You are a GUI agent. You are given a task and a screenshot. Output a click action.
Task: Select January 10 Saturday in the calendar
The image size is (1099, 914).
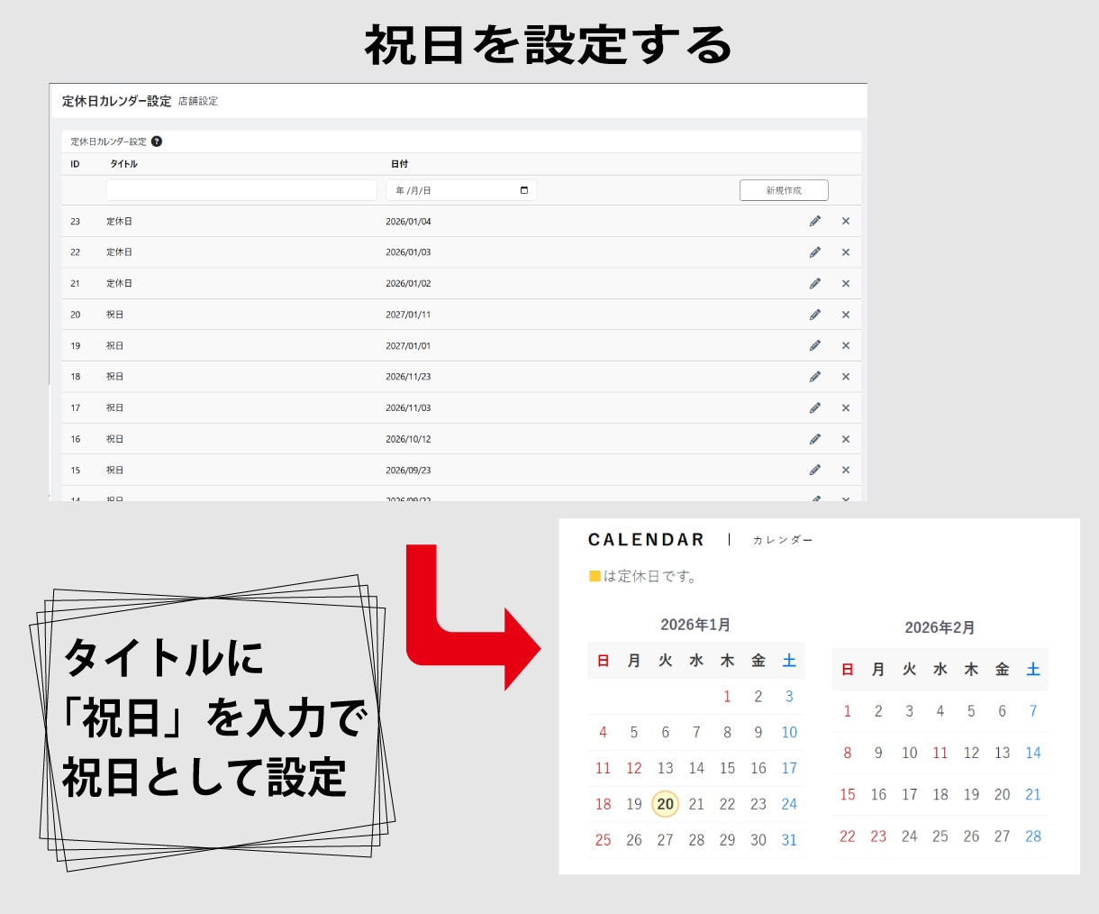coord(789,733)
